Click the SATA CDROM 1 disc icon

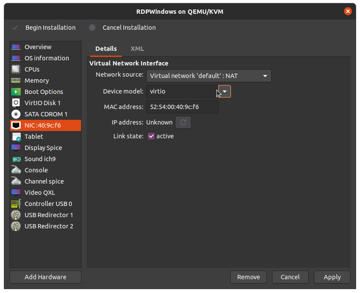click(16, 114)
